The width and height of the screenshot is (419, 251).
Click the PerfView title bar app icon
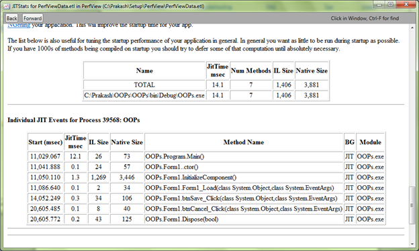click(x=7, y=6)
